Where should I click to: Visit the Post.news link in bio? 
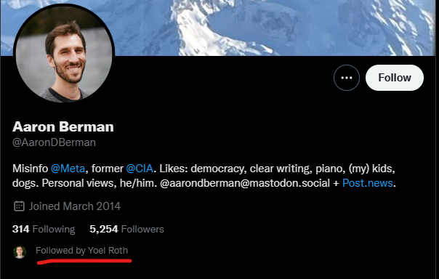[368, 183]
